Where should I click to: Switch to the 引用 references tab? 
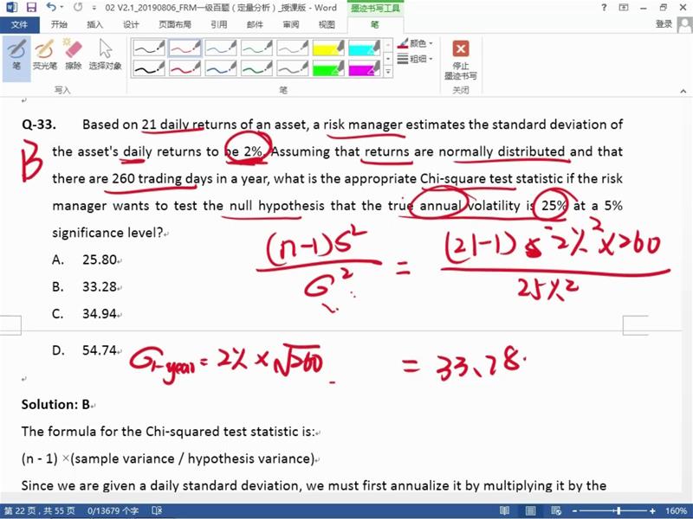coord(219,25)
